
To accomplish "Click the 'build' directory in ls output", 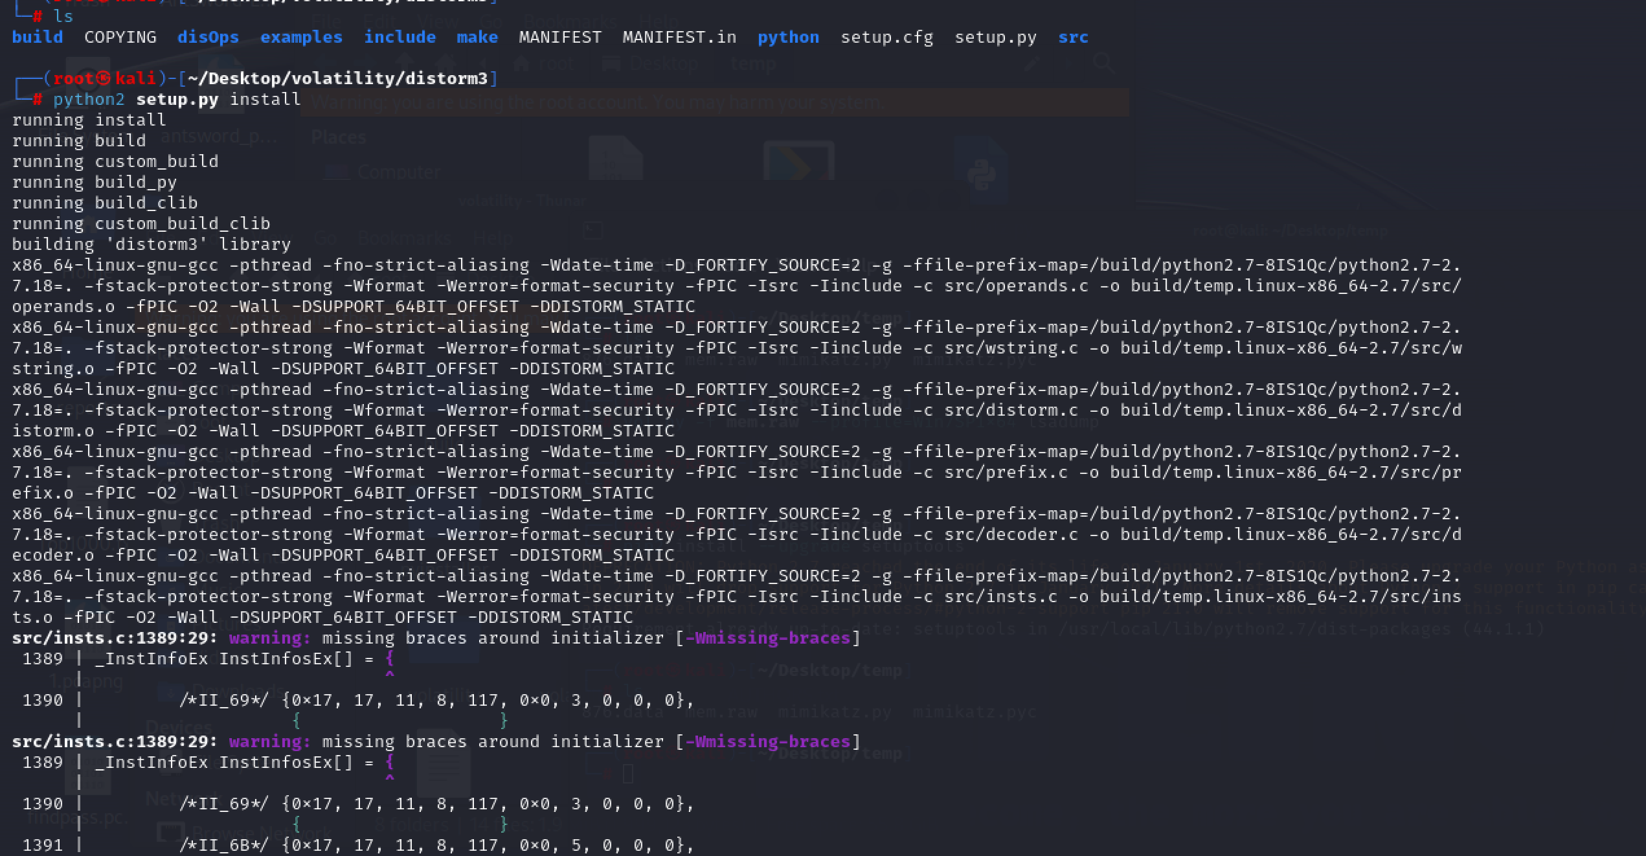I will [x=38, y=38].
